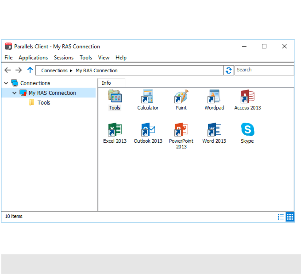The height and width of the screenshot is (274, 301).
Task: Open the File menu
Action: pyautogui.click(x=8, y=58)
